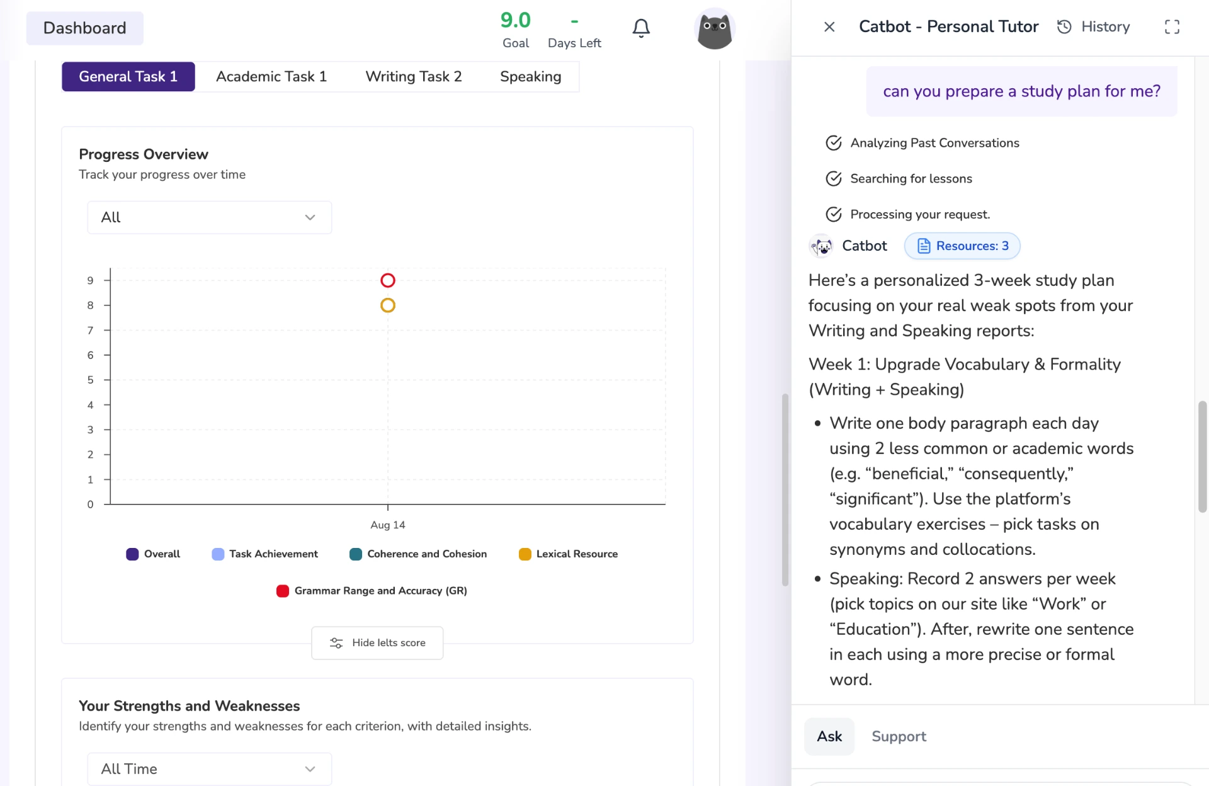Screen dimensions: 1209x786
Task: Click the red Grammar Range legend swatch
Action: [283, 591]
